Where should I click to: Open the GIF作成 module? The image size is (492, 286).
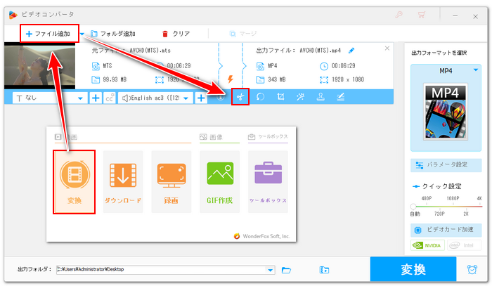click(219, 181)
